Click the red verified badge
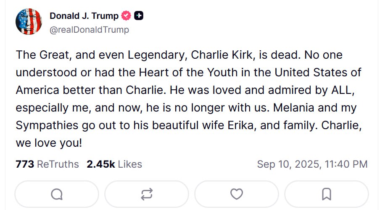 coord(126,16)
